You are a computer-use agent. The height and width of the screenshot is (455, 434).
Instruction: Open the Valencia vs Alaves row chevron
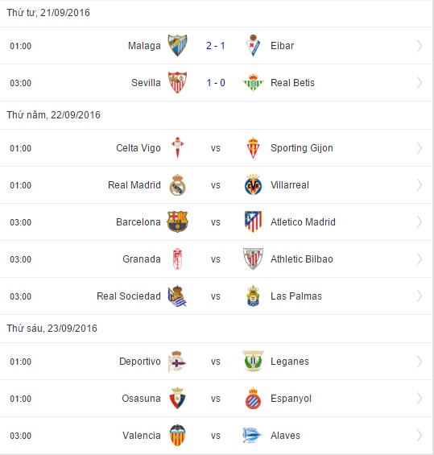(x=420, y=436)
